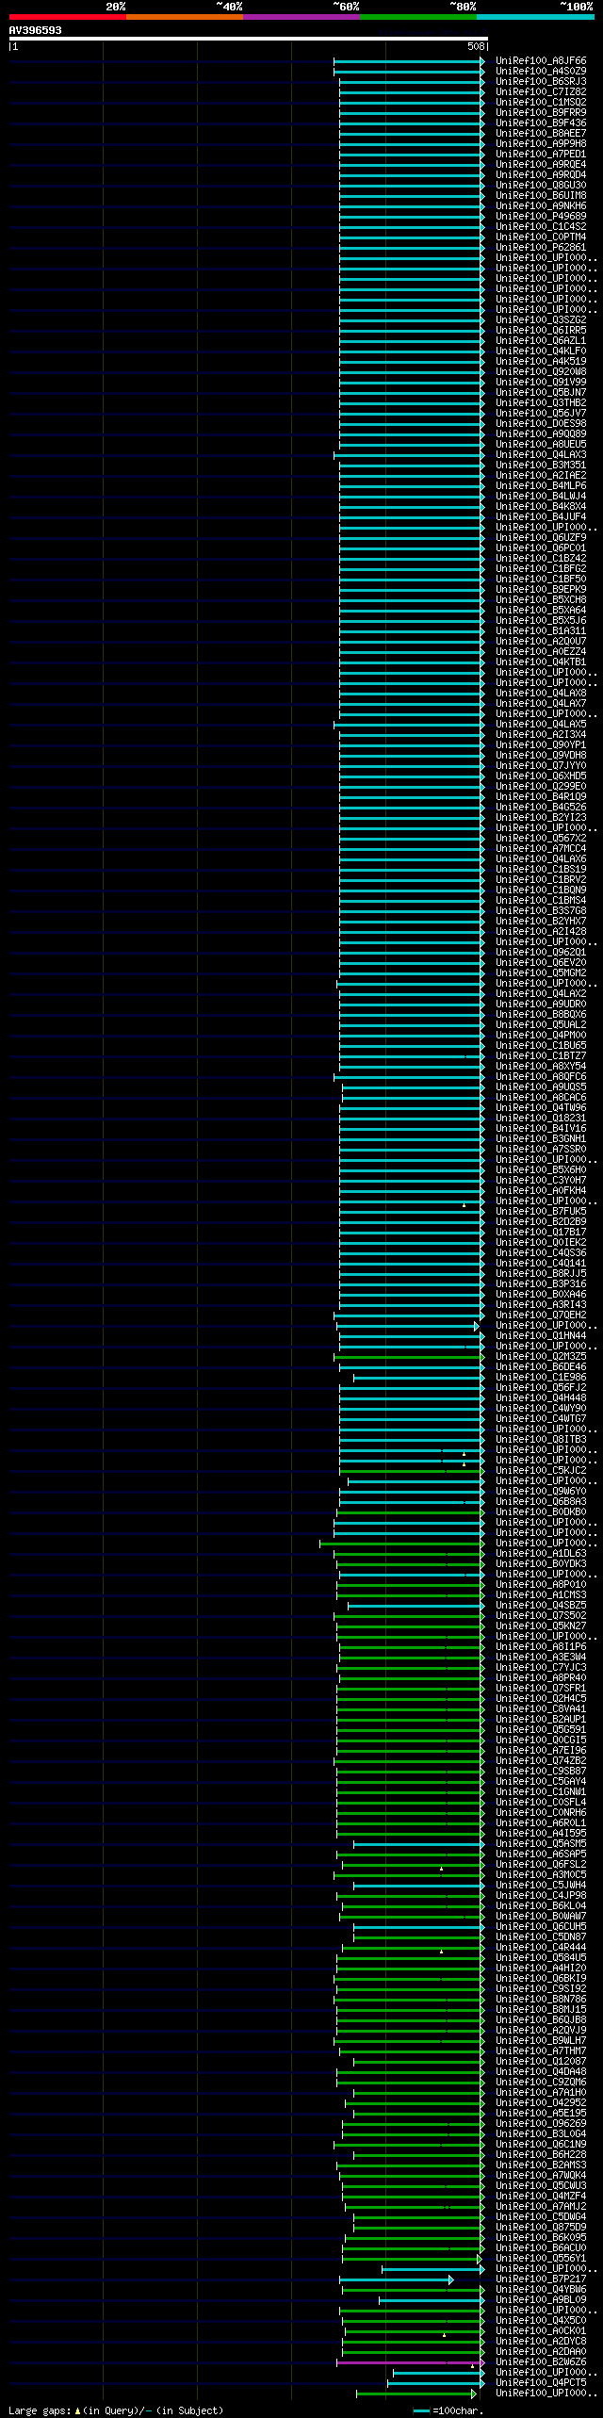Open hit UniRef100_A4S0Z9
The image size is (603, 2418).
tap(541, 72)
